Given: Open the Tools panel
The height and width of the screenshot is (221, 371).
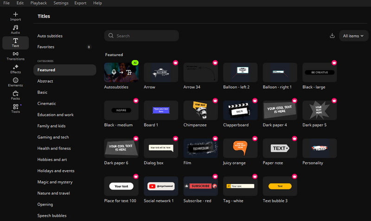Looking at the screenshot, I should click(15, 108).
